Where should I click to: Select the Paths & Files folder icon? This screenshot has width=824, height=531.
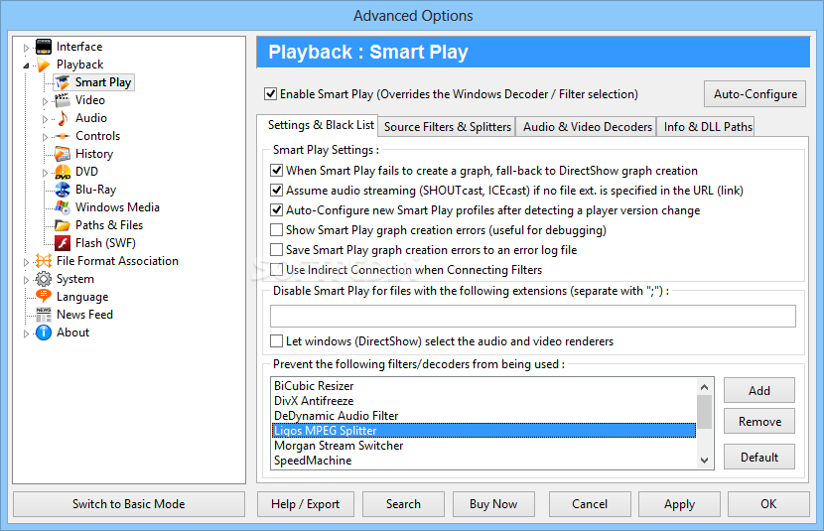click(63, 225)
